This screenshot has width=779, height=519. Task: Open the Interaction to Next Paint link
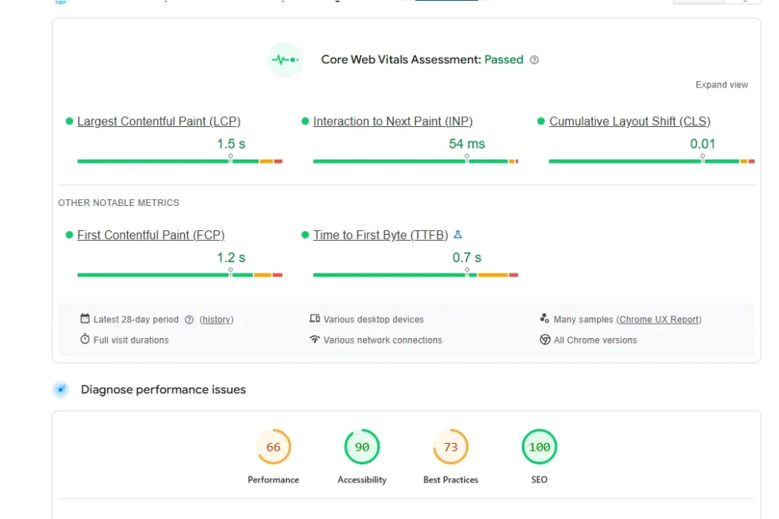[393, 121]
